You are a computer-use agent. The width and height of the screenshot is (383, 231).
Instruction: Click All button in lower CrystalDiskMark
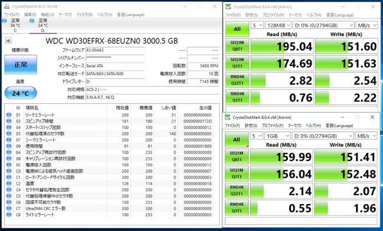tap(236, 139)
